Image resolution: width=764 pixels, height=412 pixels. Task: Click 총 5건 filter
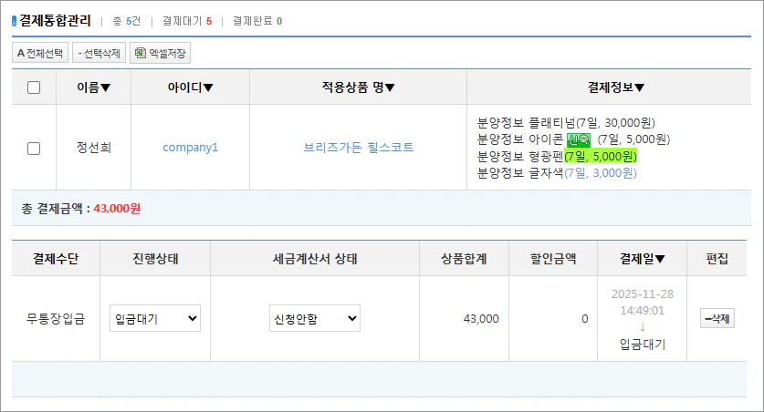click(x=127, y=21)
